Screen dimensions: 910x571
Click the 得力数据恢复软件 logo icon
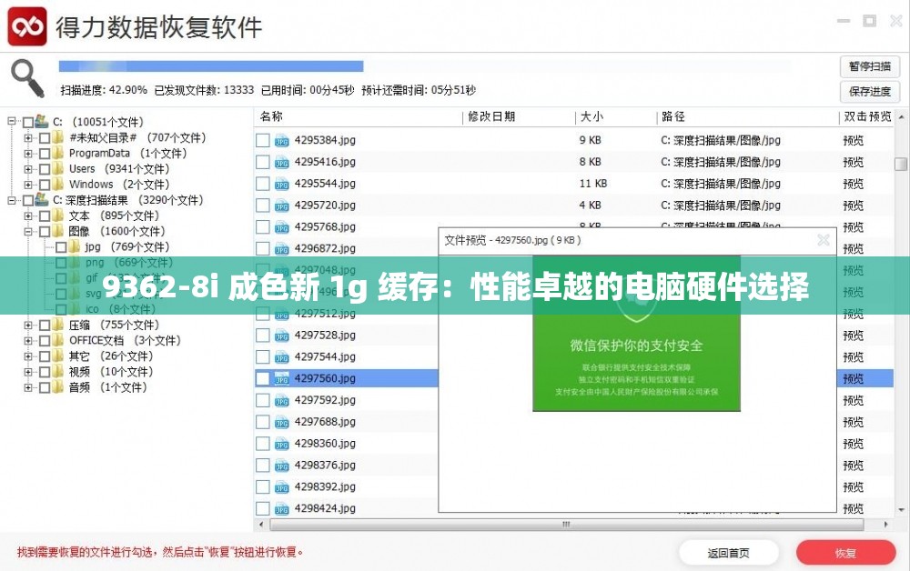point(28,27)
